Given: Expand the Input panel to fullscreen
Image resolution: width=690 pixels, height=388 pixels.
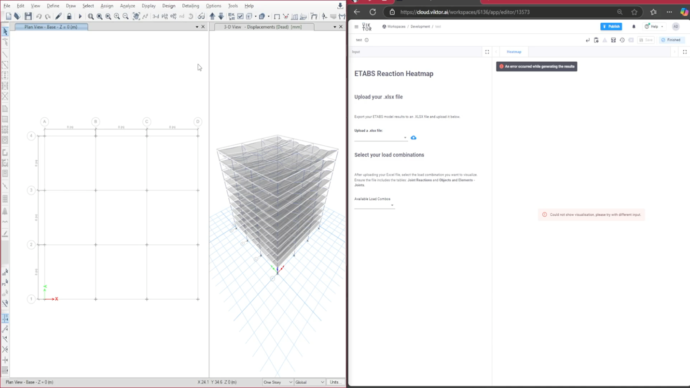Looking at the screenshot, I should tap(487, 52).
